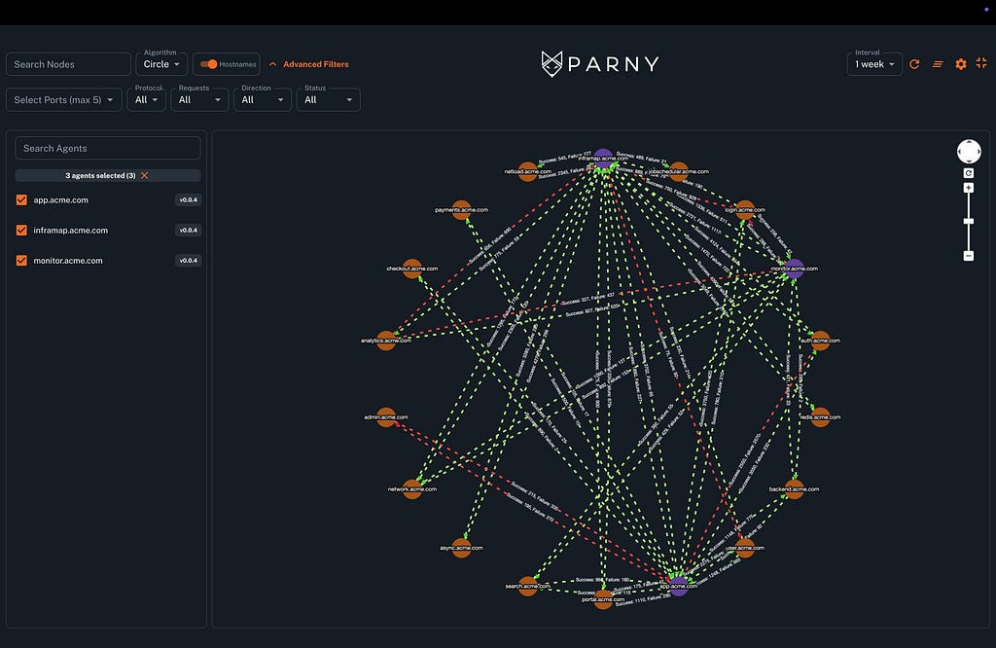Select the auth.acme.com node
This screenshot has height=648, width=996.
pos(820,341)
